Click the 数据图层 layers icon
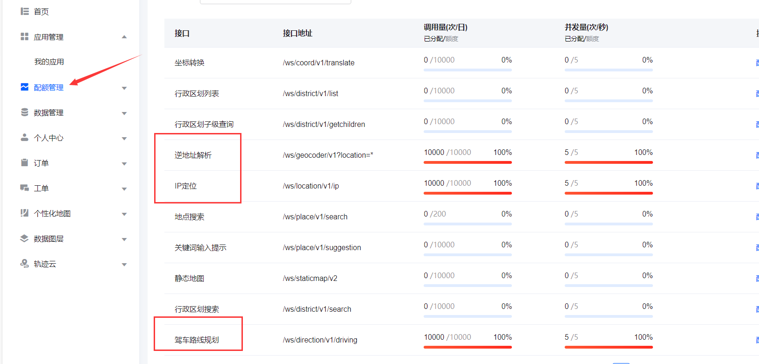Image resolution: width=759 pixels, height=364 pixels. coord(25,238)
